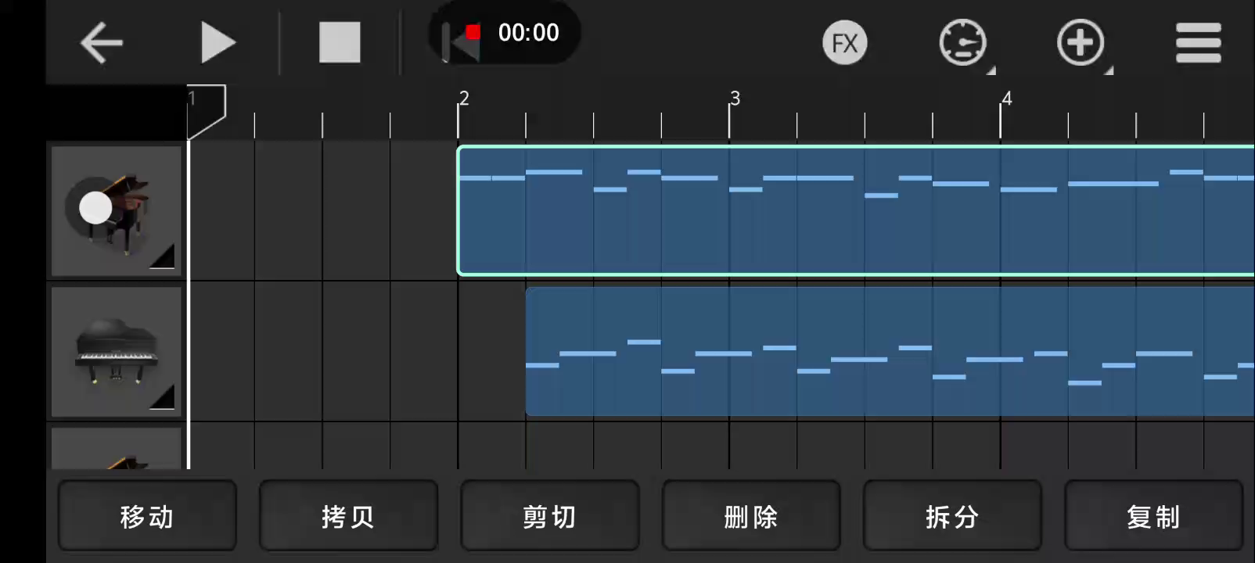Tap the 剪切 (Cut) button
1255x563 pixels.
549,516
